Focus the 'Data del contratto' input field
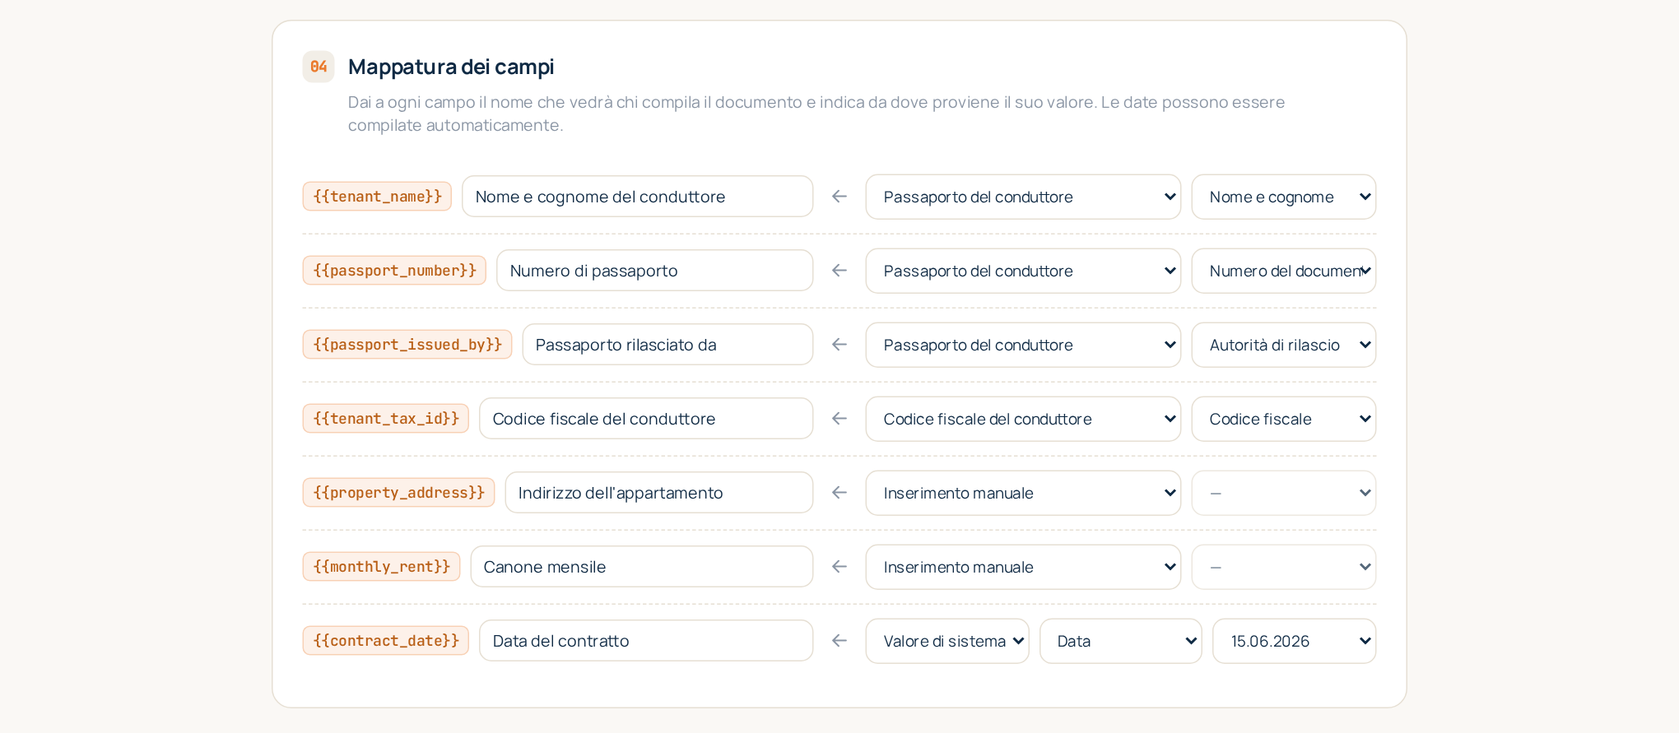This screenshot has height=733, width=1679. [646, 641]
